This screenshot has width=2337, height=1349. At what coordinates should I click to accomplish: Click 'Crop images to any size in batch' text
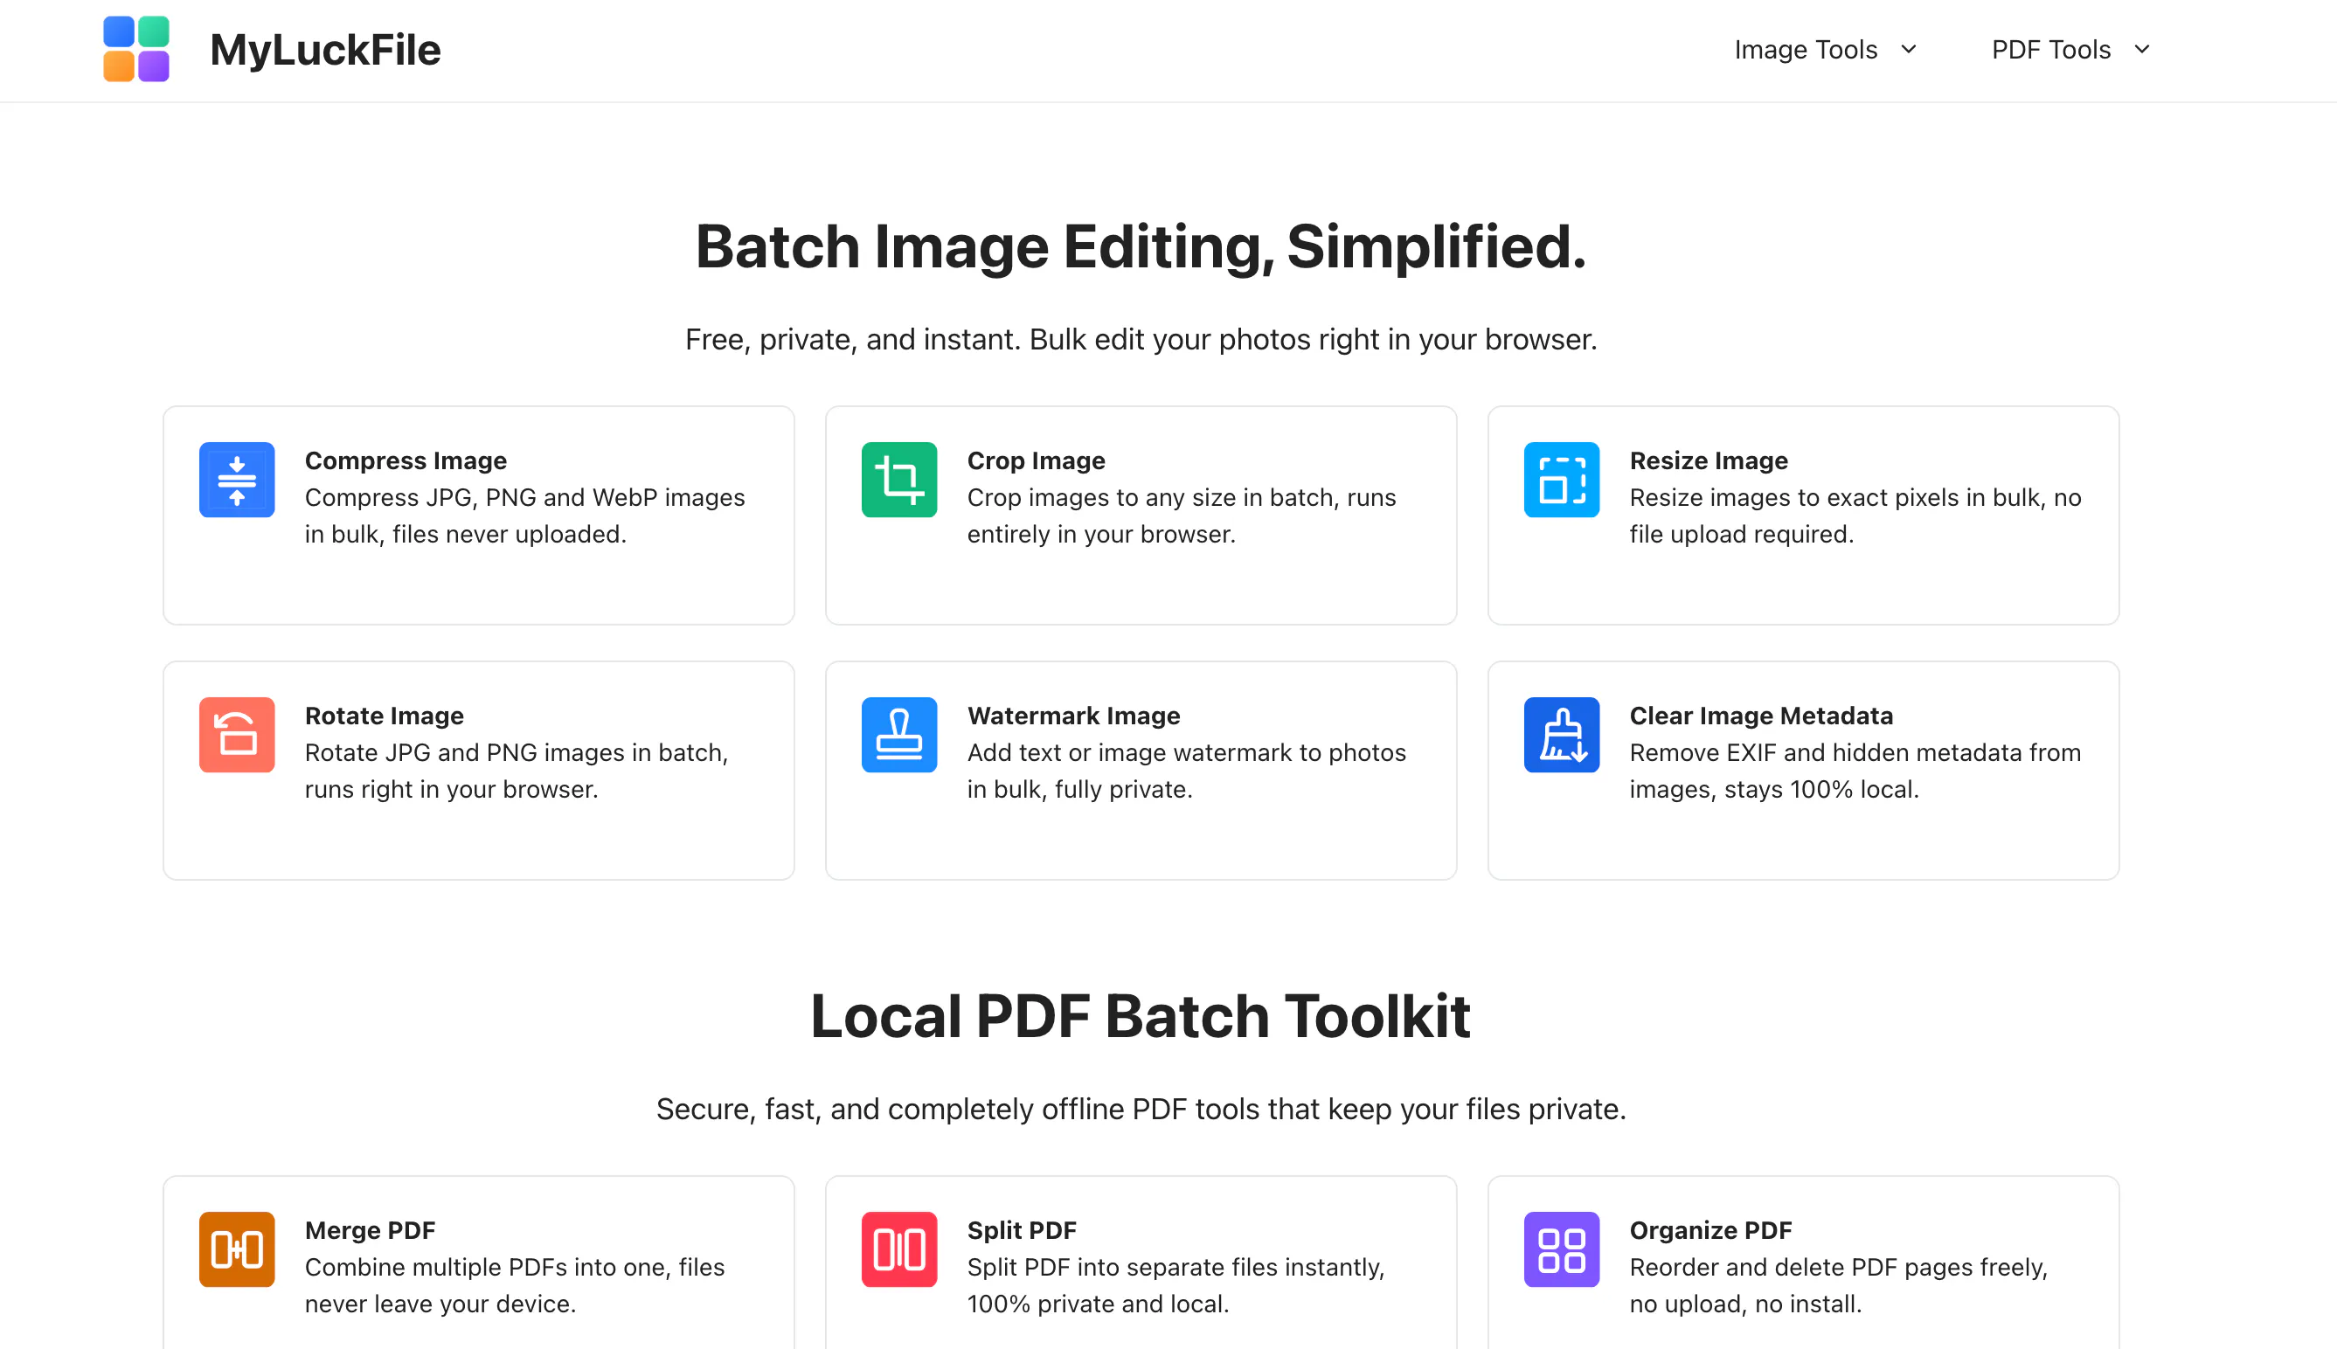coord(1150,497)
